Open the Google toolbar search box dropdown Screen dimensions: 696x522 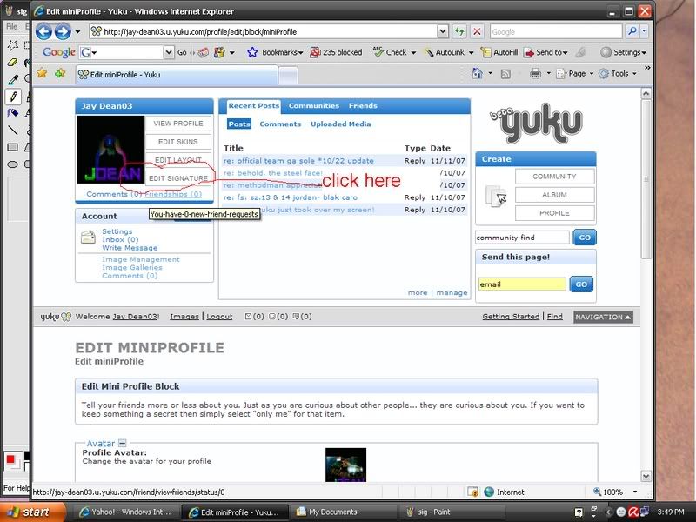pos(169,52)
